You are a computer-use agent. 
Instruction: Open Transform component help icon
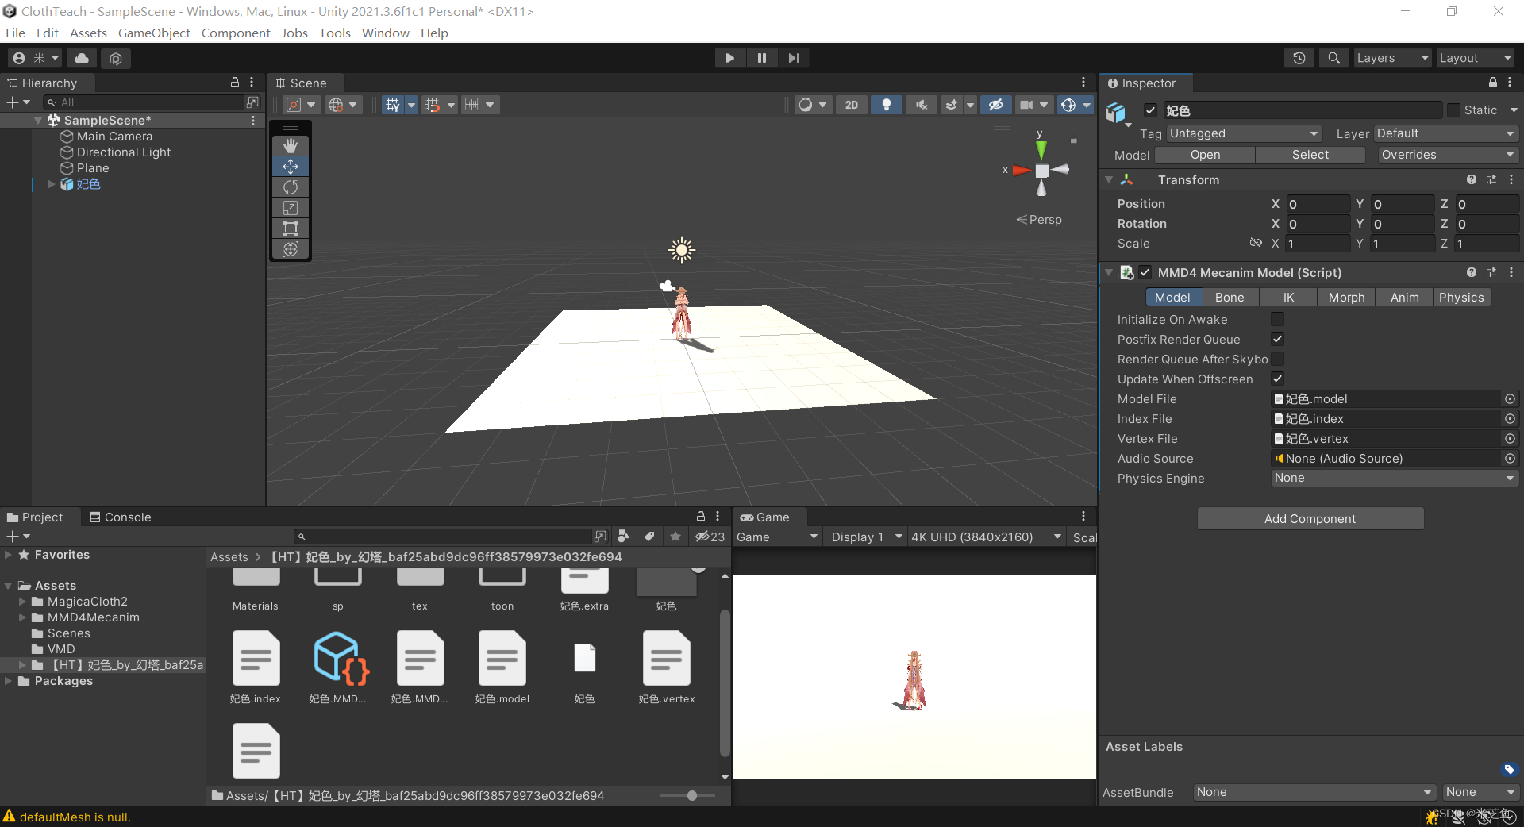point(1472,180)
